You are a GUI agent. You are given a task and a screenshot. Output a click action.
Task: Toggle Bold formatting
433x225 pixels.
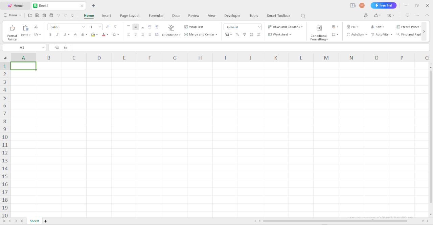tap(50, 34)
